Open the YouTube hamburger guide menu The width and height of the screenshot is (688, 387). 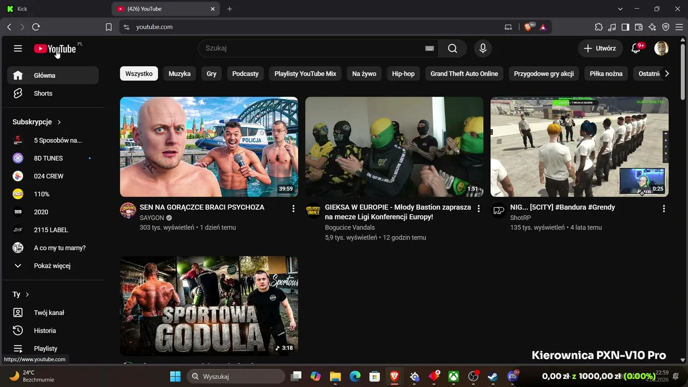(18, 48)
